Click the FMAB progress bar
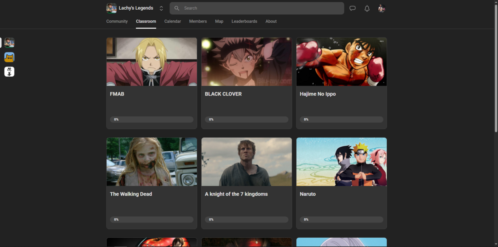498x247 pixels. pos(151,119)
